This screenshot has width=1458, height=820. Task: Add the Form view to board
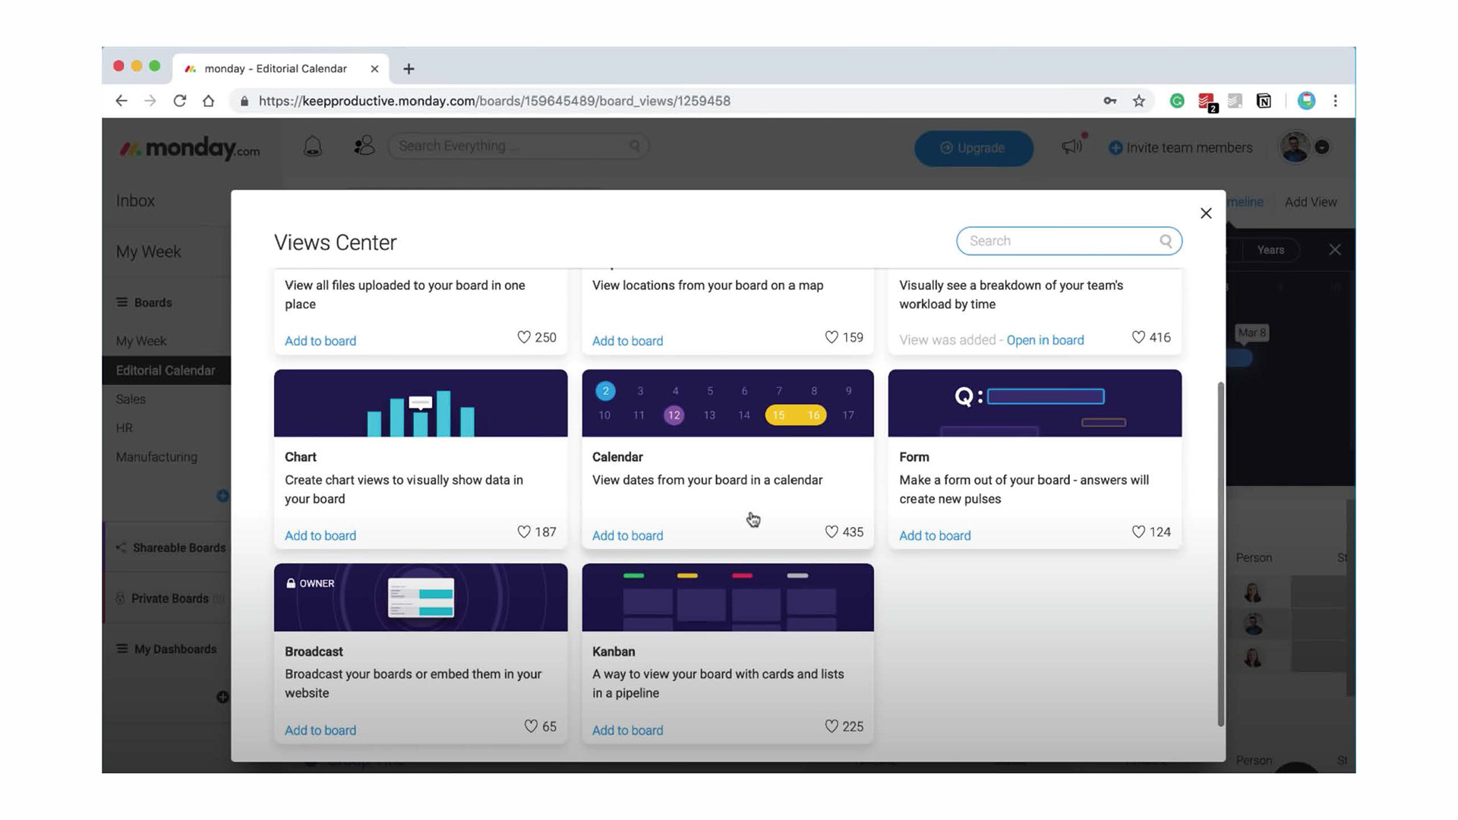(x=935, y=535)
